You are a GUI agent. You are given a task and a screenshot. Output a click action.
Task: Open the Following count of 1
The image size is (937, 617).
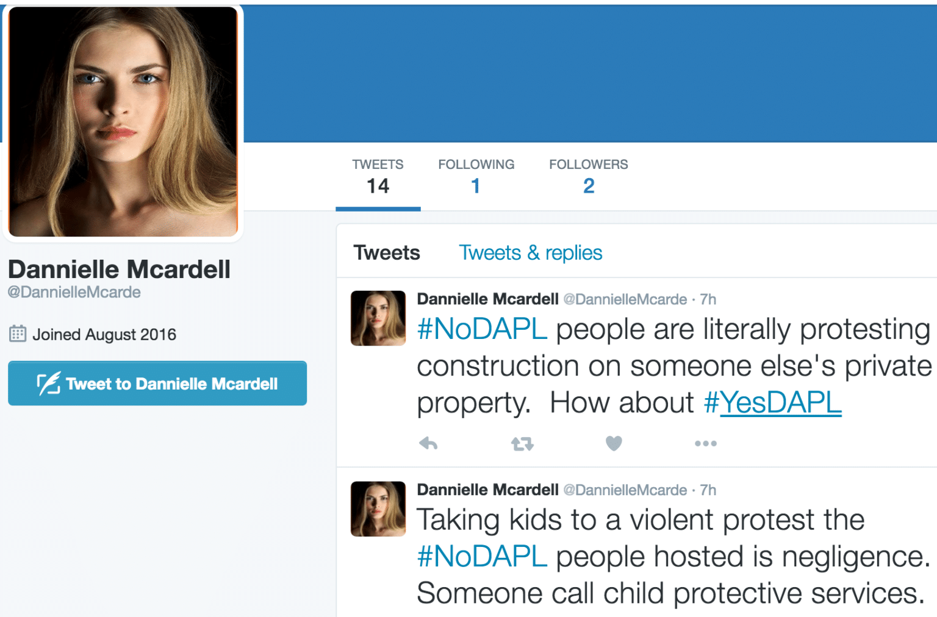[476, 177]
